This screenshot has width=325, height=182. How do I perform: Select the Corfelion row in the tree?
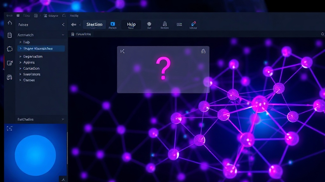[41, 68]
